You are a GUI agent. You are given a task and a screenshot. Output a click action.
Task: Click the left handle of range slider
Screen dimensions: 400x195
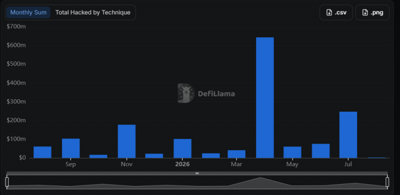pyautogui.click(x=7, y=182)
